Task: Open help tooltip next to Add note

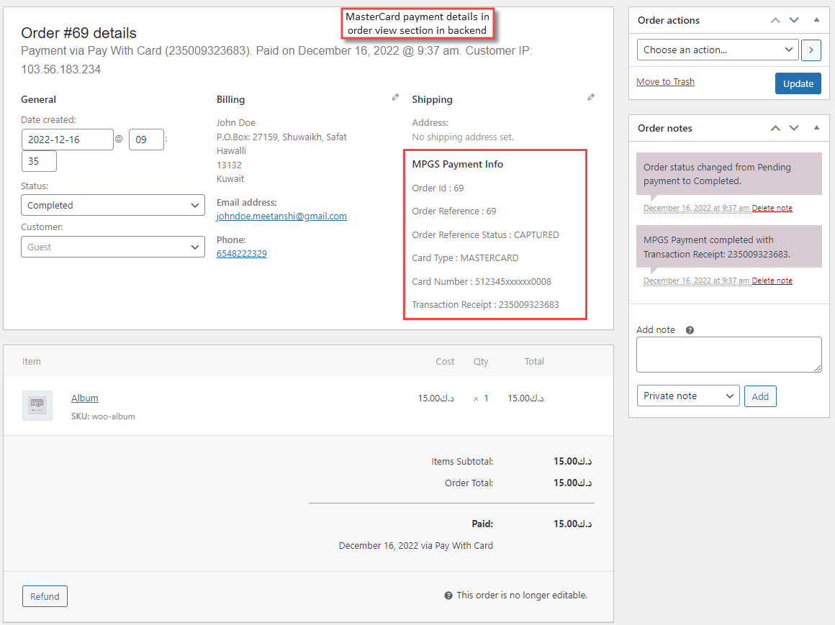Action: pos(689,329)
